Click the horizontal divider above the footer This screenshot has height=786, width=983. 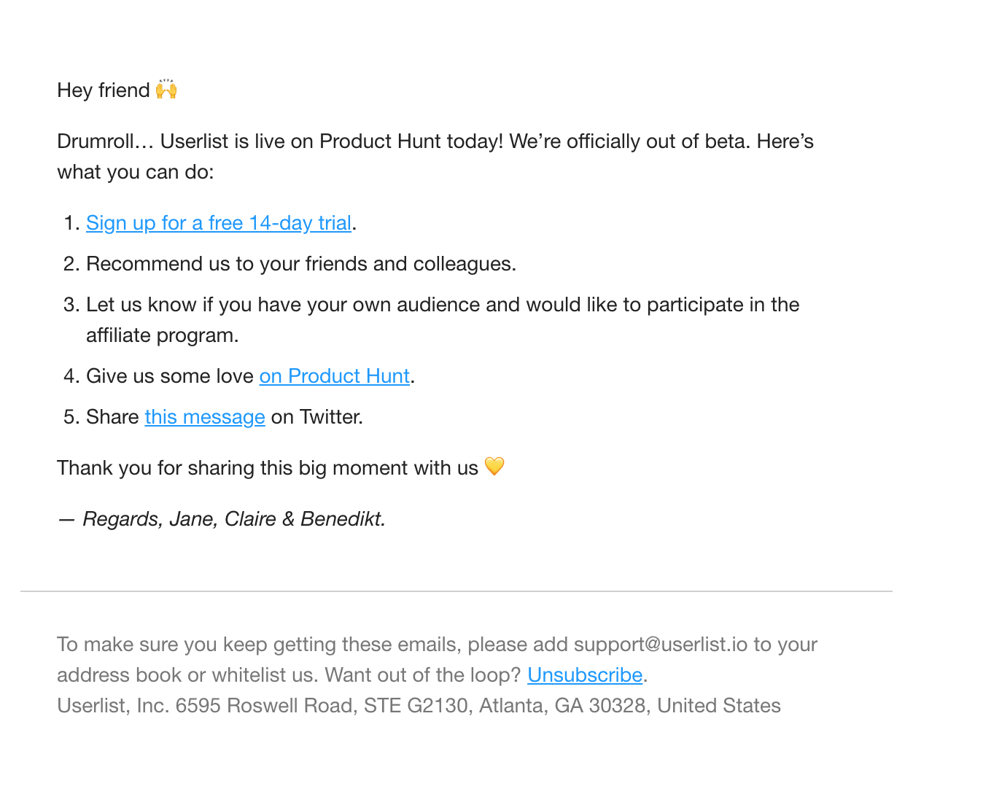coord(456,591)
